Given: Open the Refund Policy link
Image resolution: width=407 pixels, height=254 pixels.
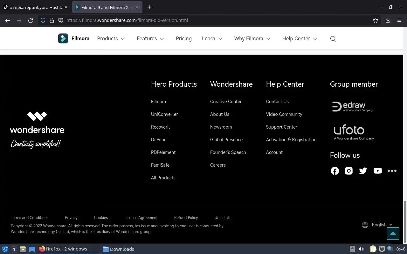Looking at the screenshot, I should click(x=186, y=218).
